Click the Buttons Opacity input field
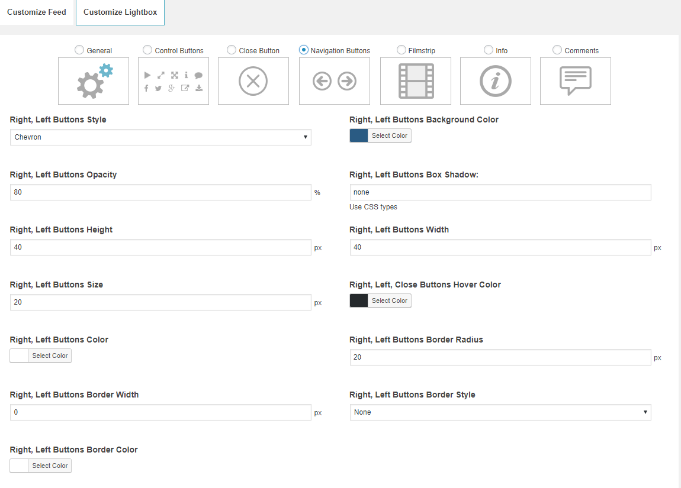The image size is (681, 488). click(x=160, y=192)
